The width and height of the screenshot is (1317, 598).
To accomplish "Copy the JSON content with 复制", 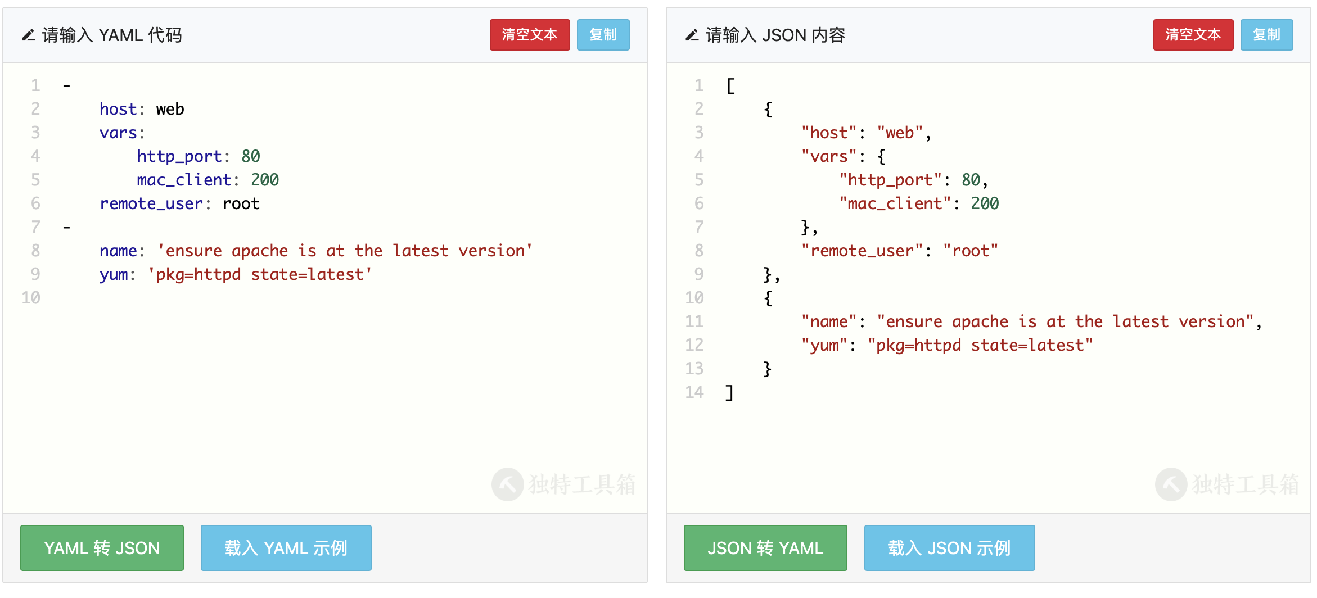I will (1266, 35).
